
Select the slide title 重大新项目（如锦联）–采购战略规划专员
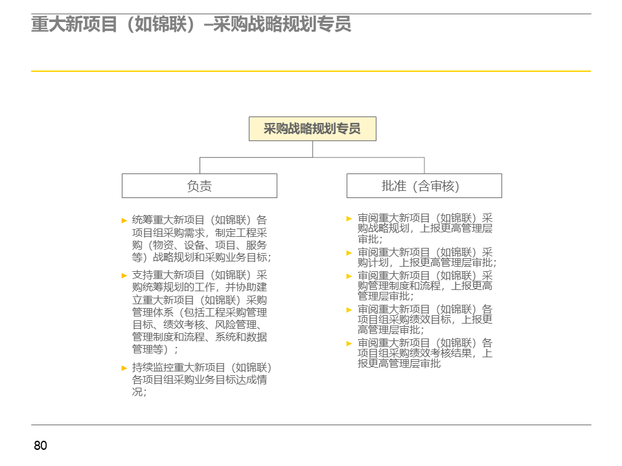tap(191, 24)
